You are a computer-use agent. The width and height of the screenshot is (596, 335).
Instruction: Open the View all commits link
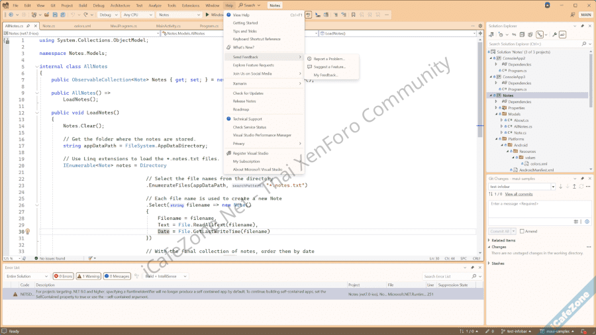519,194
